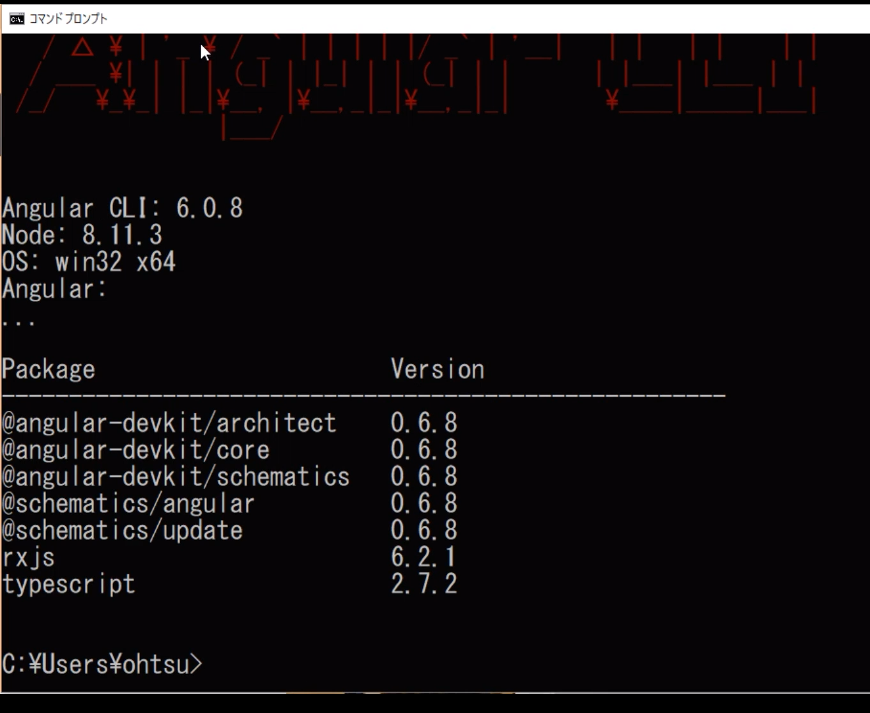
Task: Click the 'OS: win32 x64' line
Action: (x=89, y=262)
